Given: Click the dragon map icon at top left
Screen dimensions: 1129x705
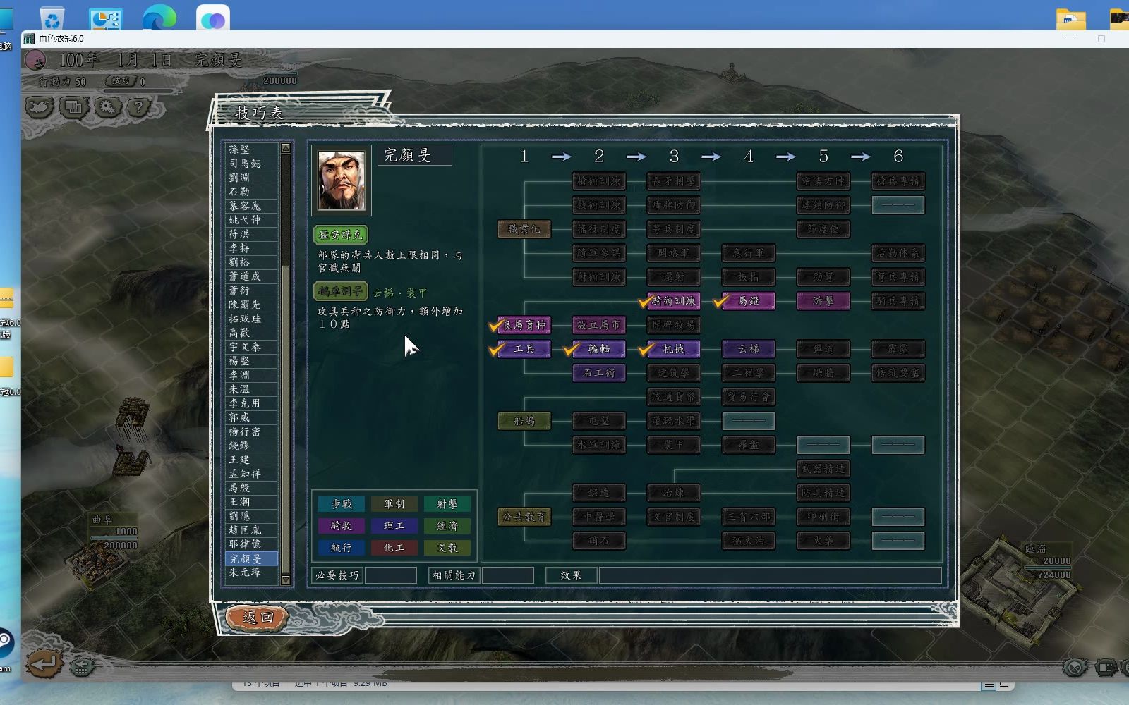Looking at the screenshot, I should 40,107.
